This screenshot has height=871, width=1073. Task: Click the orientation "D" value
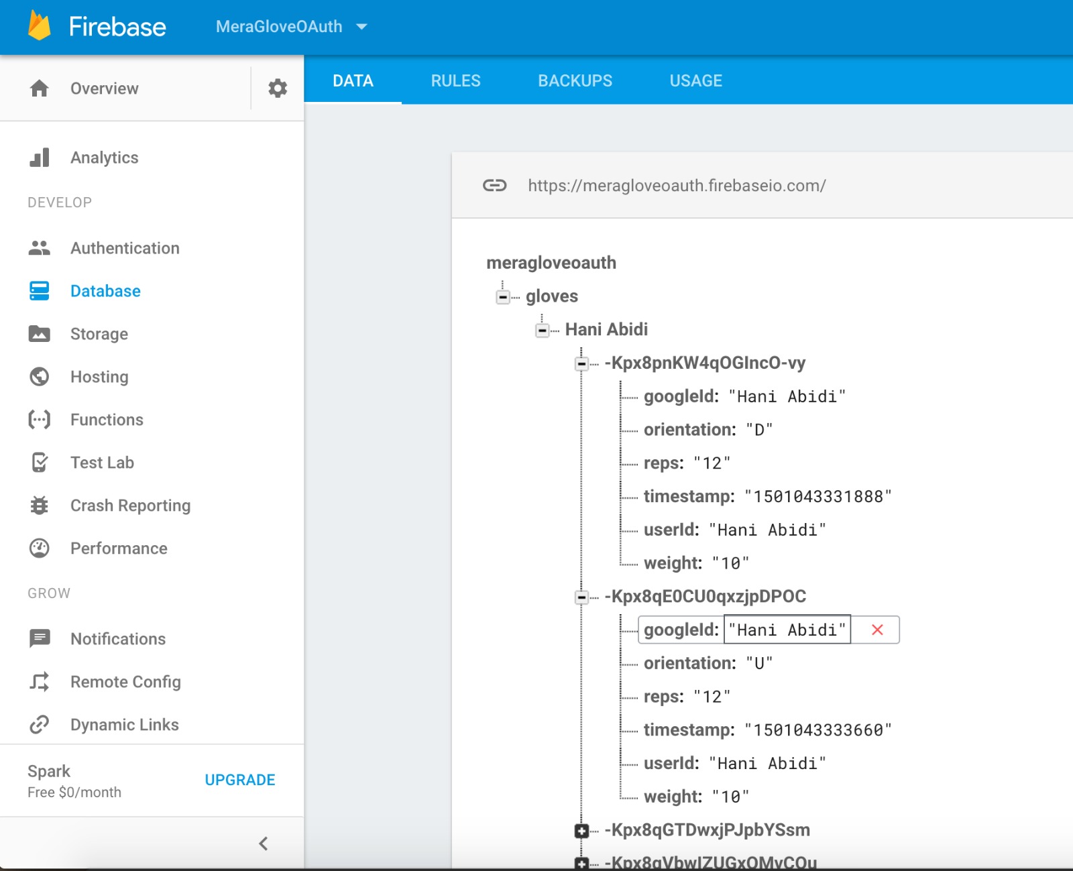[x=759, y=430]
